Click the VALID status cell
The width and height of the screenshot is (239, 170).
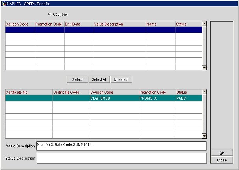pyautogui.click(x=188, y=98)
